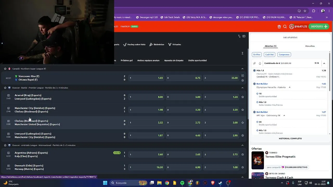Filter bets with the Campeones button
This screenshot has width=333, height=187.
pos(284,55)
